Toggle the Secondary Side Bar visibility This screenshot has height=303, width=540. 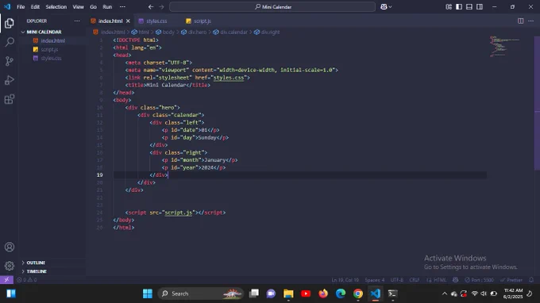tap(480, 6)
